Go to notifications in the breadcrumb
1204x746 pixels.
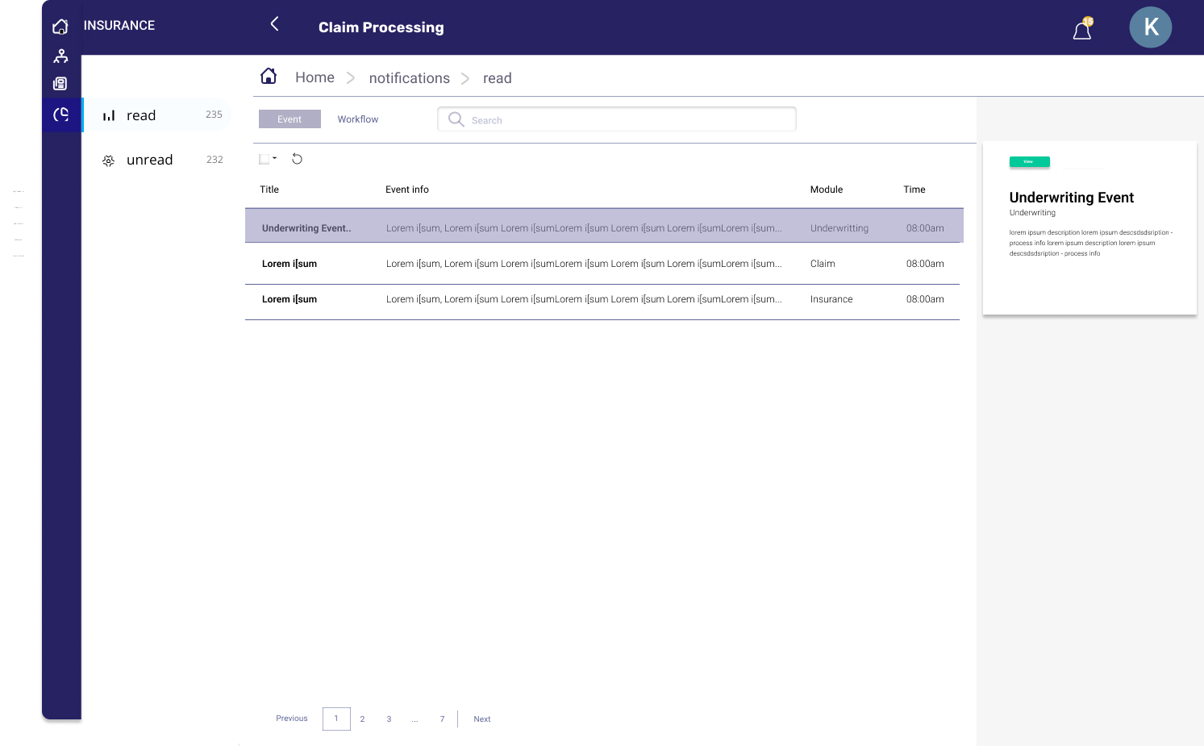(x=409, y=78)
